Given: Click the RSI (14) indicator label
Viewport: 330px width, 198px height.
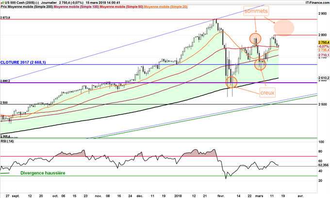Looking at the screenshot, I should click(7, 141).
